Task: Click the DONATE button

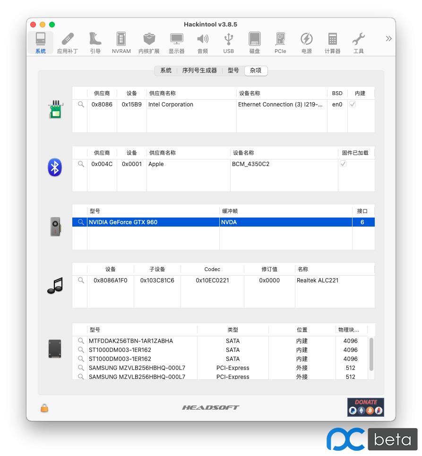Action: point(365,407)
